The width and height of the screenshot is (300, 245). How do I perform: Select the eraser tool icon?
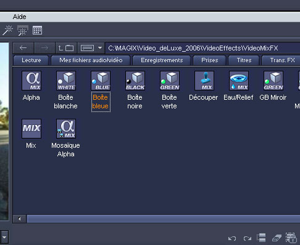tap(277, 238)
